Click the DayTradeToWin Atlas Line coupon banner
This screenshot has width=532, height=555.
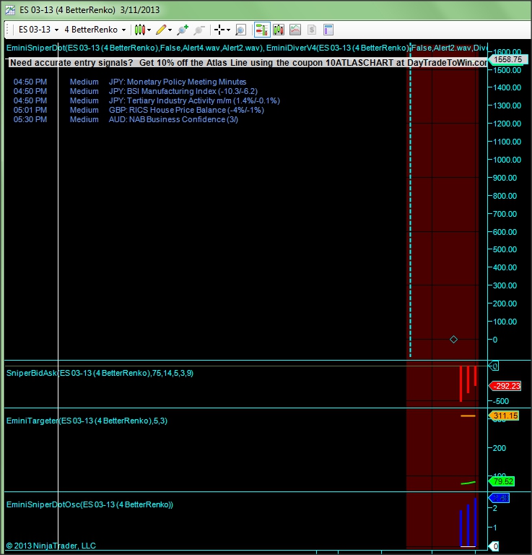click(x=248, y=63)
